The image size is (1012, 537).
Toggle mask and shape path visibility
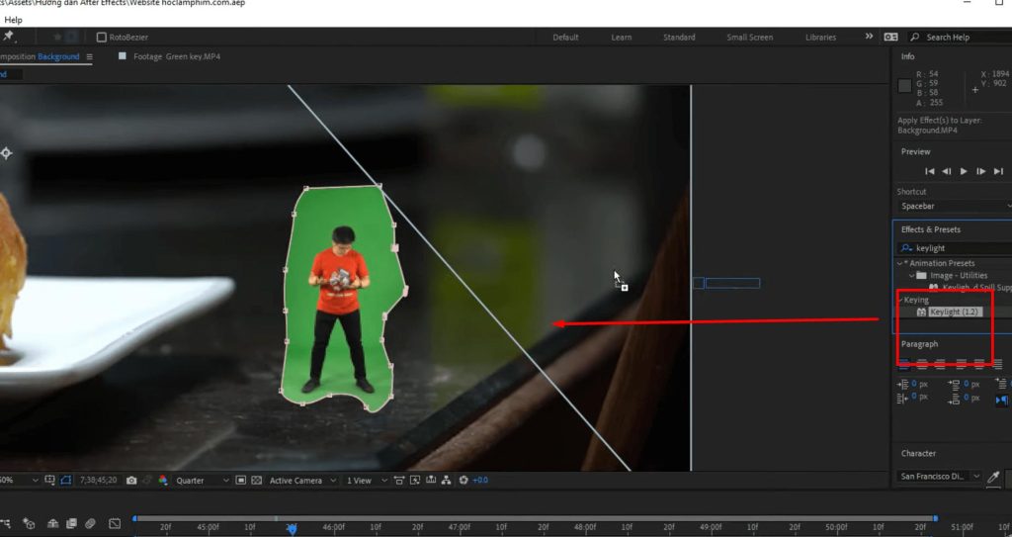pyautogui.click(x=66, y=480)
